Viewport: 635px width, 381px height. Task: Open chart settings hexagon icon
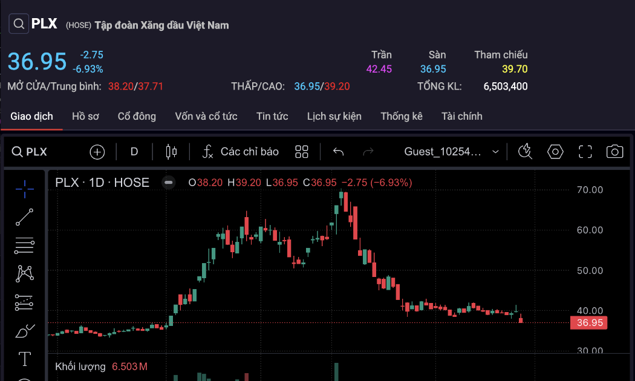(555, 152)
